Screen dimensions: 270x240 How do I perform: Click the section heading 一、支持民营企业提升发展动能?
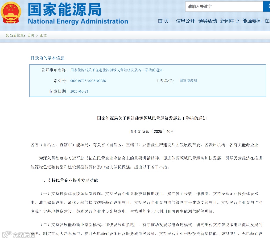68,180
